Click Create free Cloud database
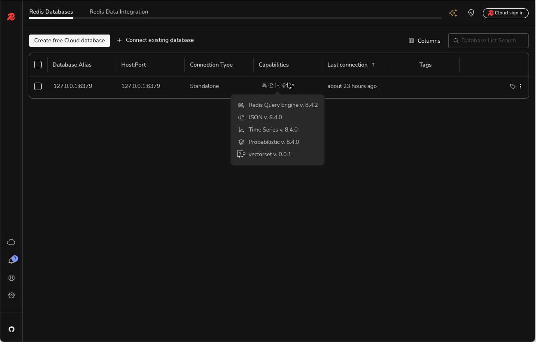Screen dimensions: 536x342 (70, 40)
